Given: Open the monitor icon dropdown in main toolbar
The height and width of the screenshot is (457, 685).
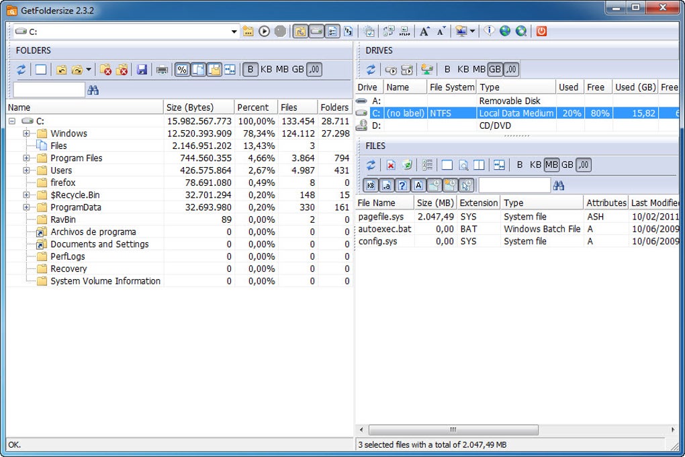Looking at the screenshot, I should coord(472,32).
